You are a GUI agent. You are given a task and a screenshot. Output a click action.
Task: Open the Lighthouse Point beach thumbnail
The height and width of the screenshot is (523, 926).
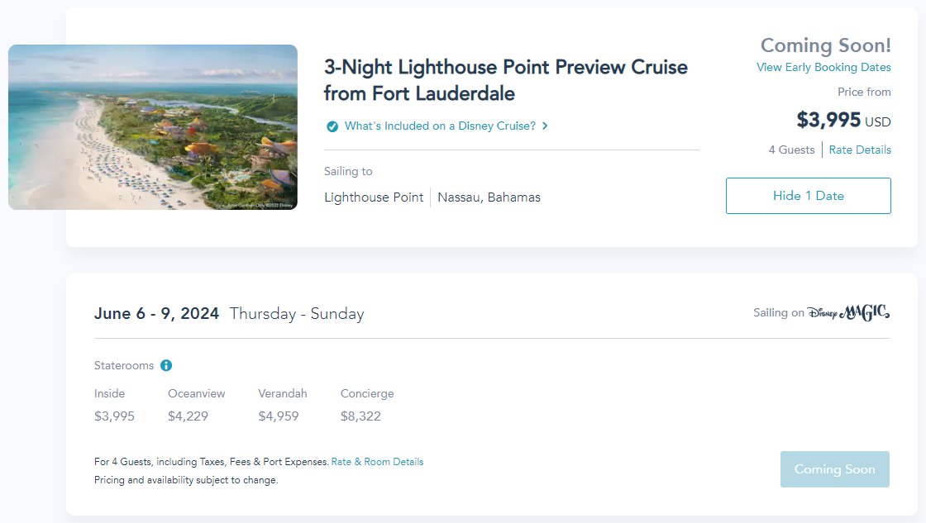click(x=153, y=127)
